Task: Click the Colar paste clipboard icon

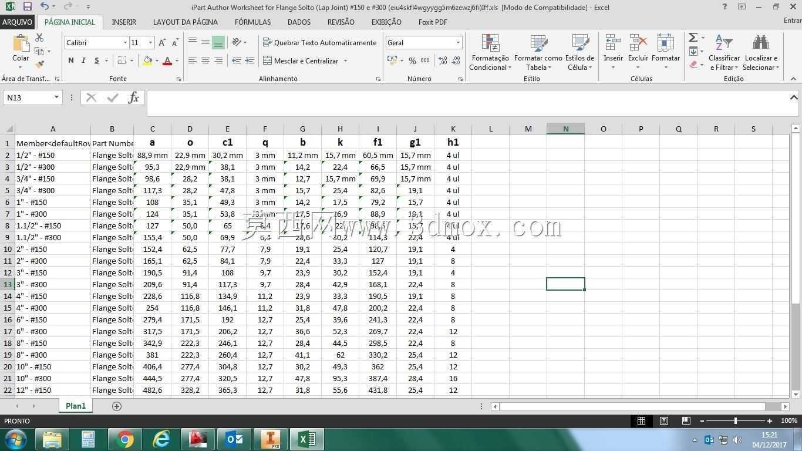Action: [21, 44]
